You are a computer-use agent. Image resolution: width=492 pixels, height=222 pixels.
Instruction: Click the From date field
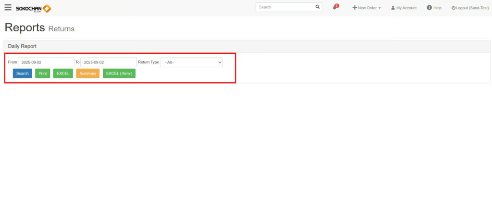[46, 62]
